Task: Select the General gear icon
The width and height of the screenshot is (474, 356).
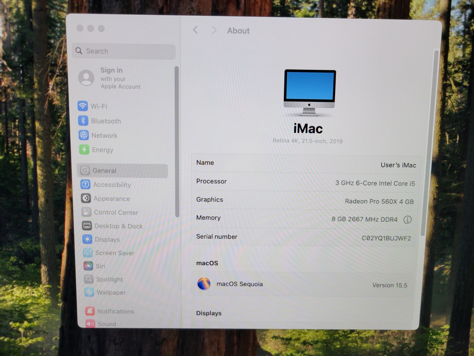Action: (x=85, y=170)
